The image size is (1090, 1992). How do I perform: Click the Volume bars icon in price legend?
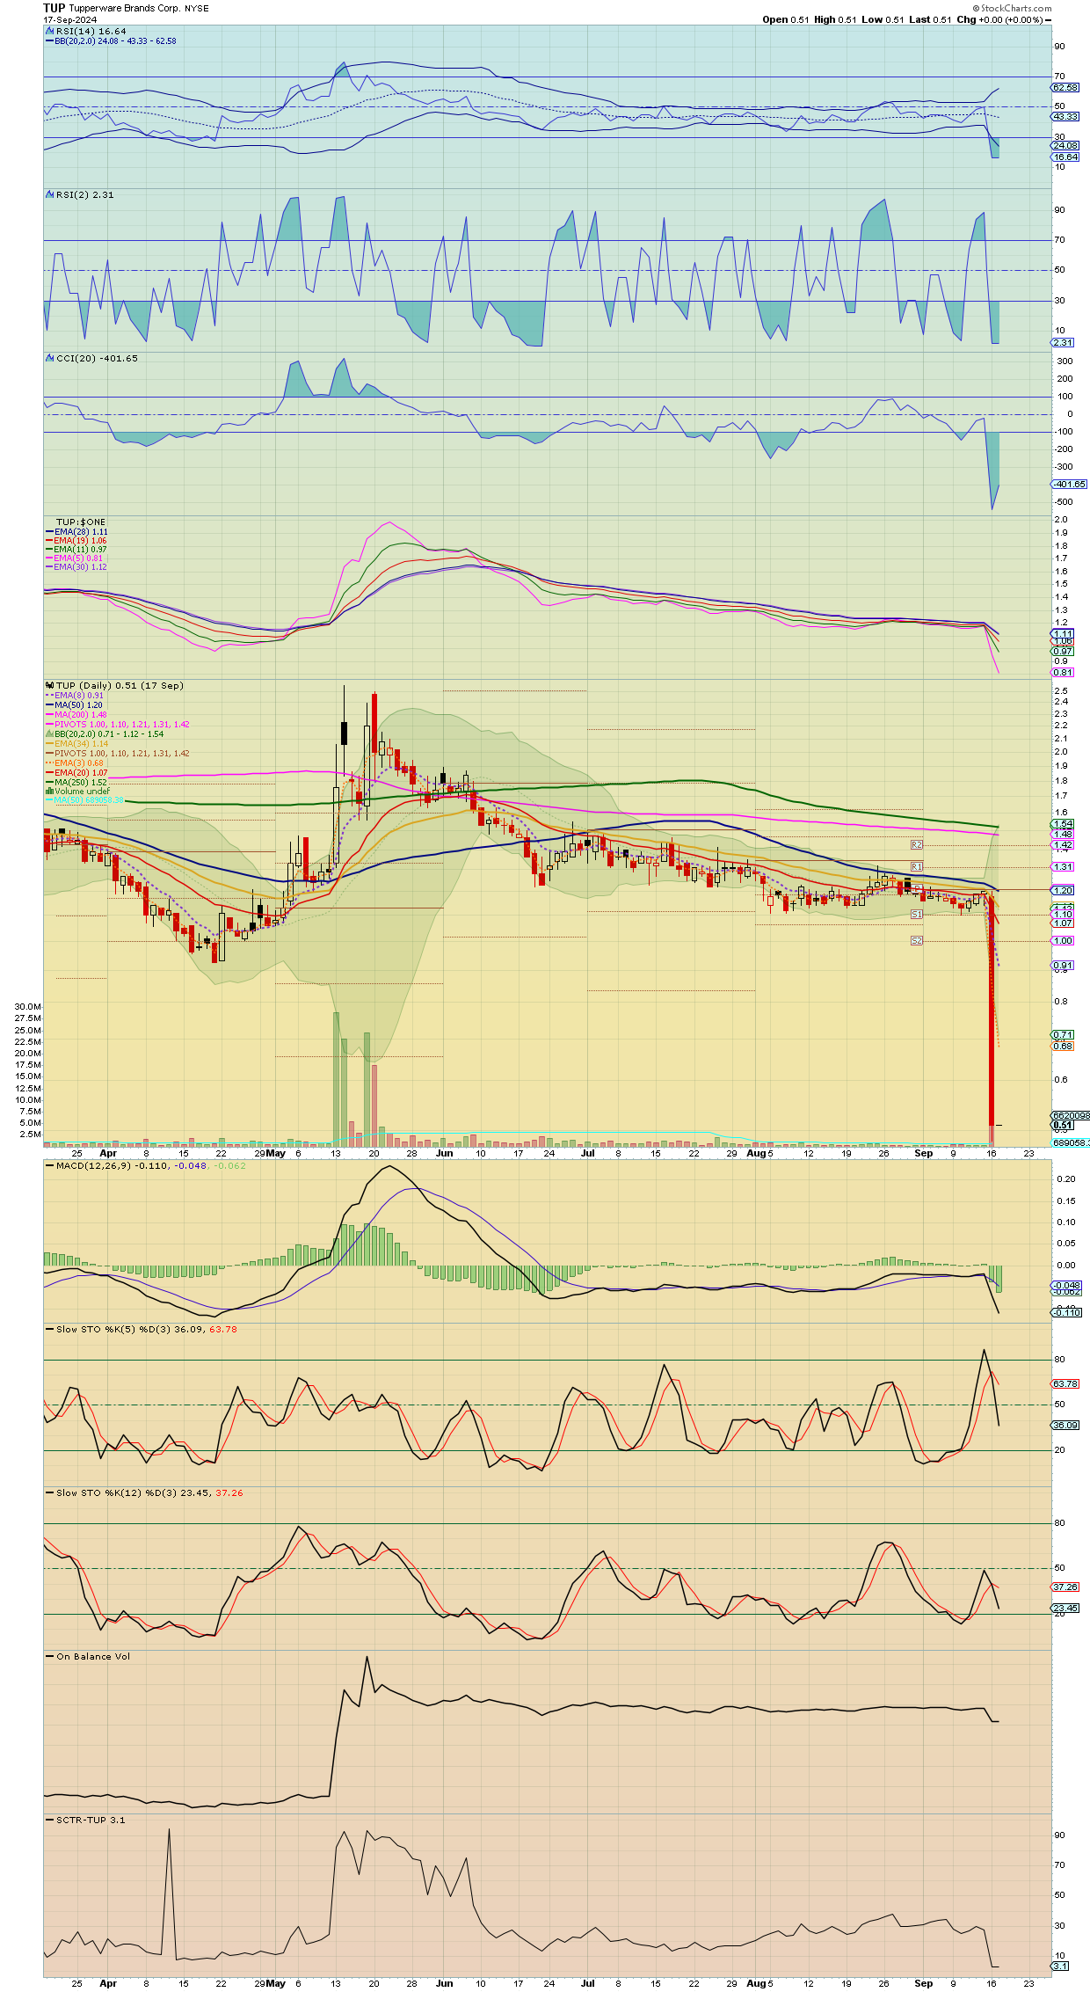pyautogui.click(x=49, y=791)
